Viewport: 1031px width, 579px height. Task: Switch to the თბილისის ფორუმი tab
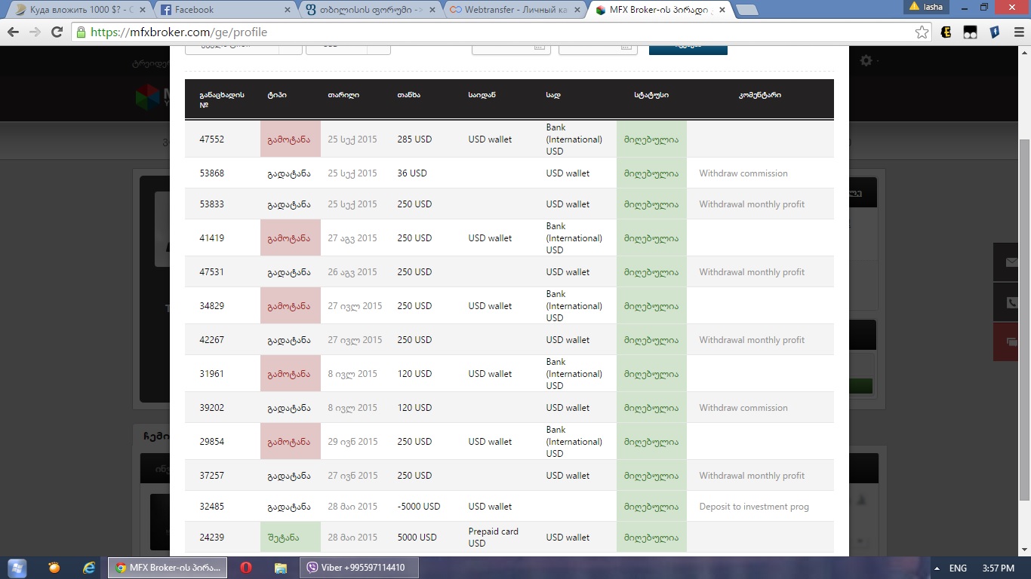click(x=369, y=10)
